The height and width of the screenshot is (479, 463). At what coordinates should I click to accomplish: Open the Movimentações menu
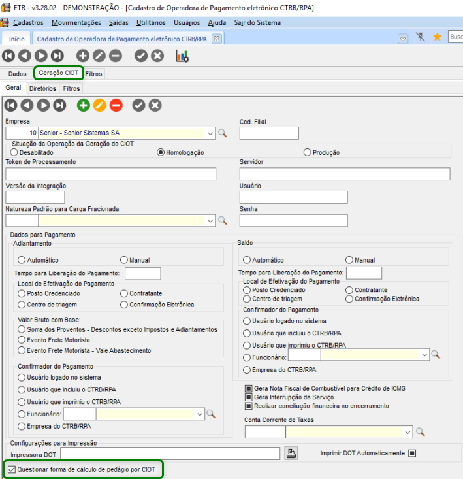tap(76, 23)
